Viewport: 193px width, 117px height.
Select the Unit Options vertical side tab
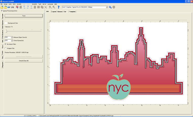(3, 24)
